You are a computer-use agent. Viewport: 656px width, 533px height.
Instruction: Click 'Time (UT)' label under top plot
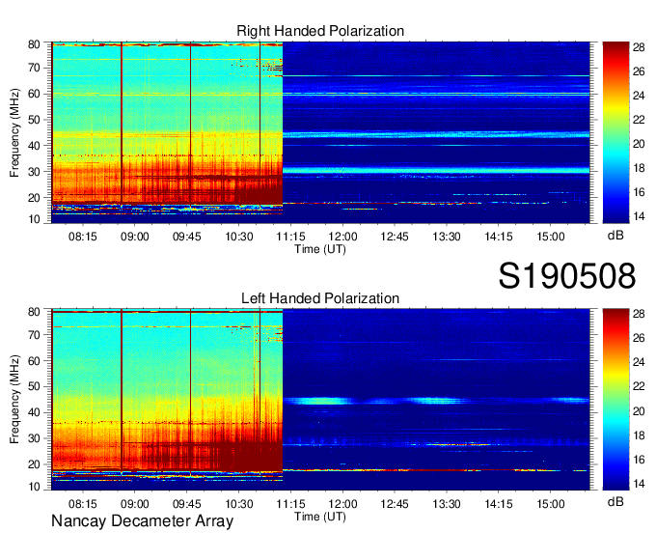(x=320, y=249)
